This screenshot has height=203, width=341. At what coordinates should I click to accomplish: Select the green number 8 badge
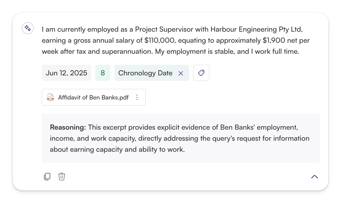(x=103, y=73)
